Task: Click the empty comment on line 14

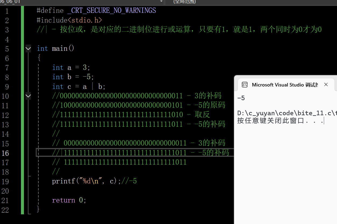Action: [56, 134]
